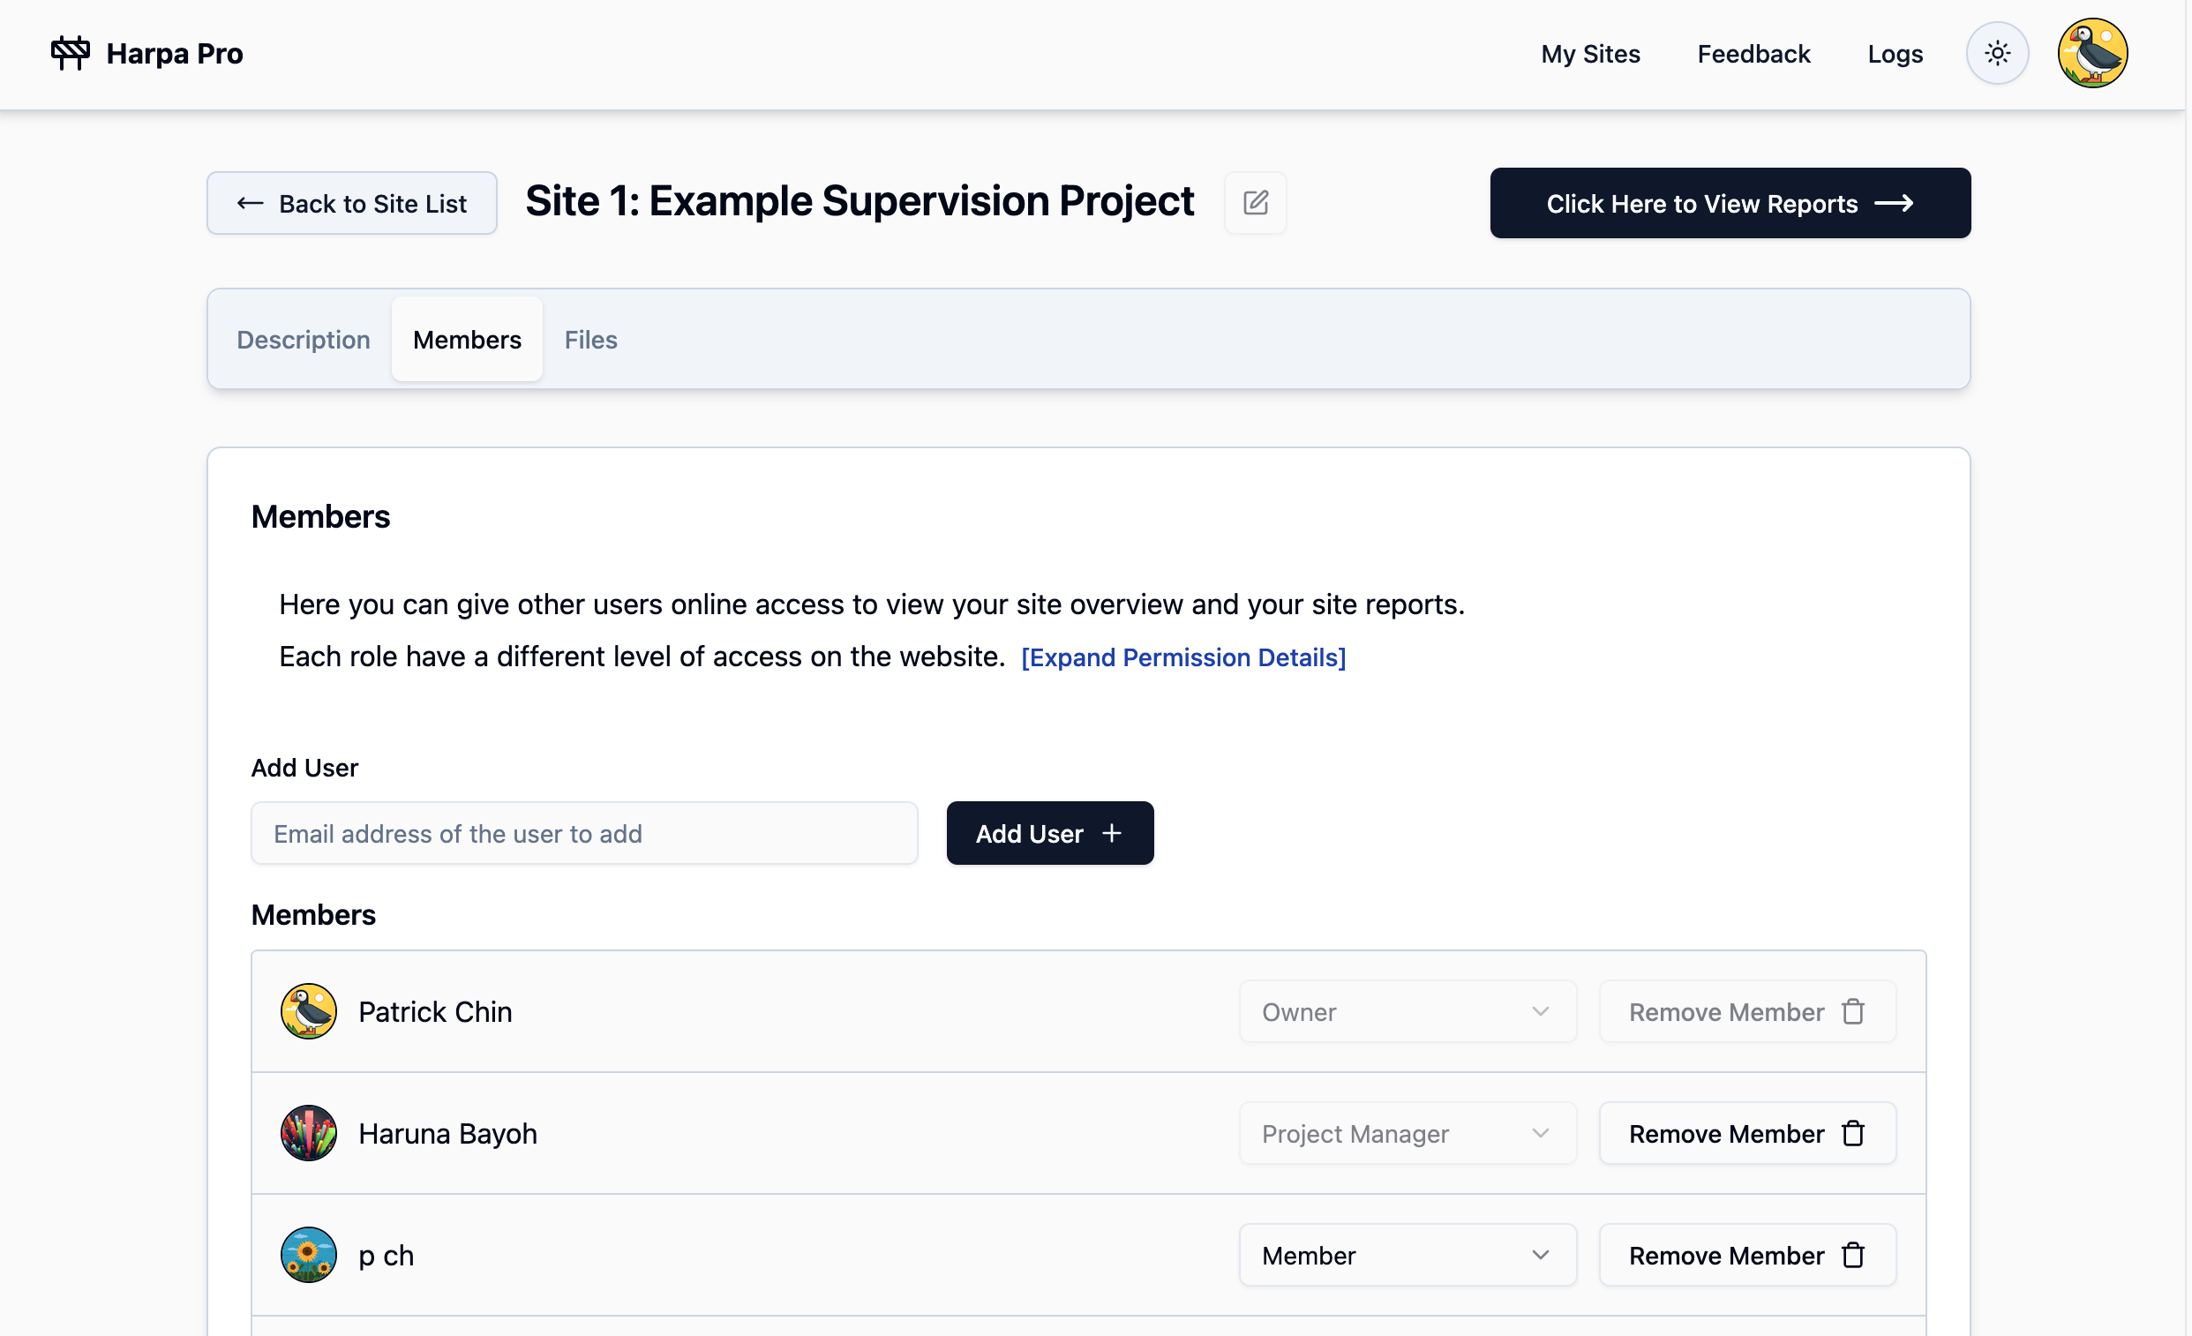Click the Haruna Bayoh name text

pyautogui.click(x=447, y=1133)
